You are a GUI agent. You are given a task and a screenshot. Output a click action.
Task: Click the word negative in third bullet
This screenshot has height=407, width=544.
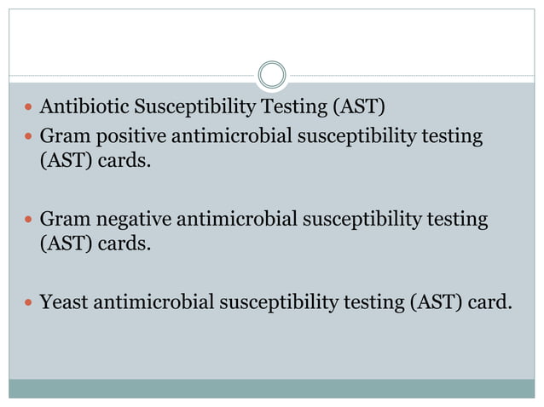coord(123,220)
